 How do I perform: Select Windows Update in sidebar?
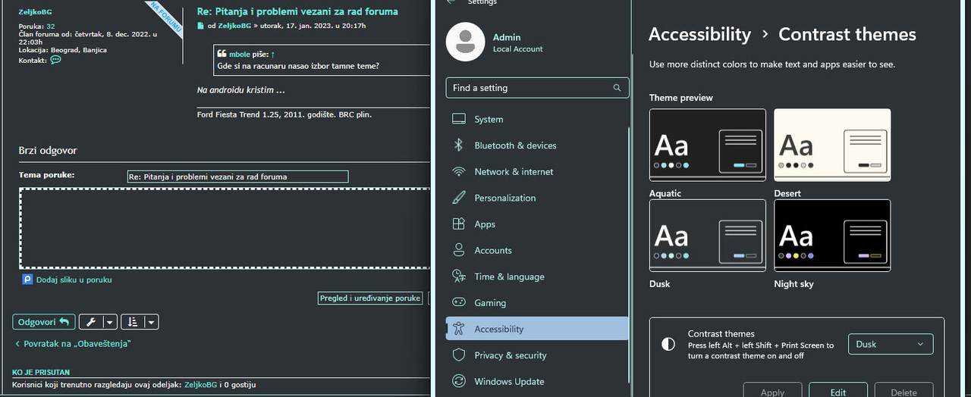tap(537, 381)
